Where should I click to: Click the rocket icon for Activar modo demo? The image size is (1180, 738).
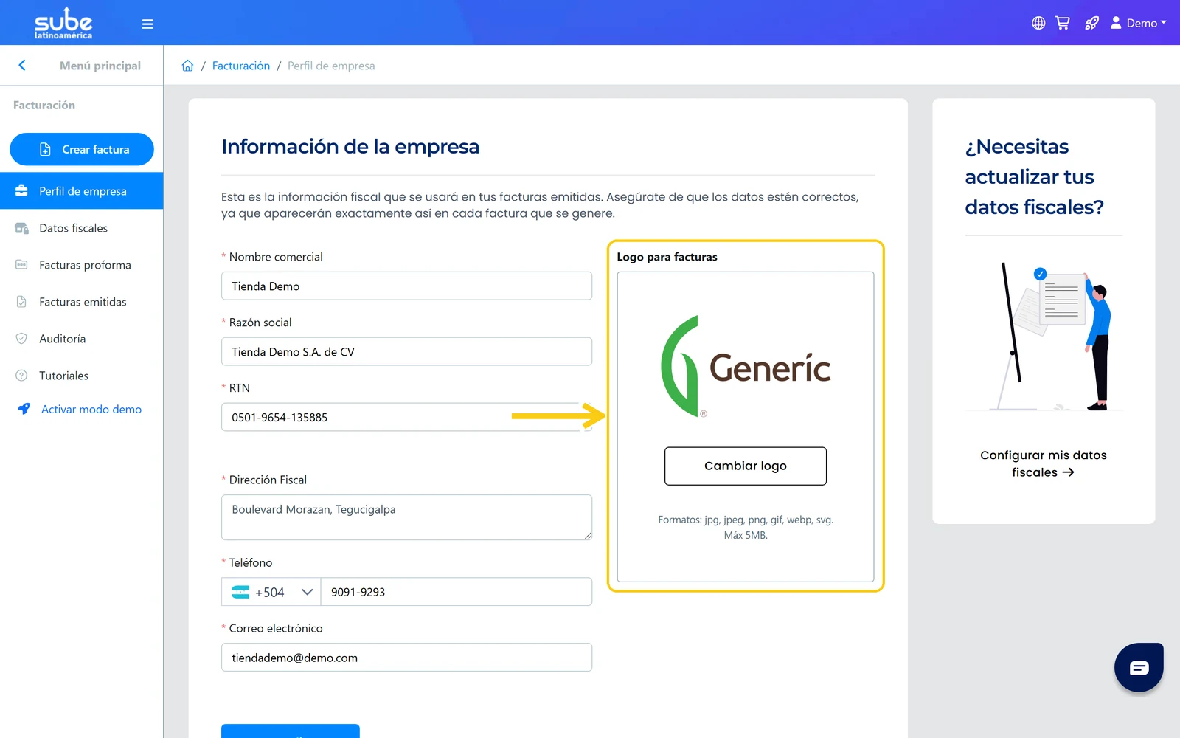(24, 409)
